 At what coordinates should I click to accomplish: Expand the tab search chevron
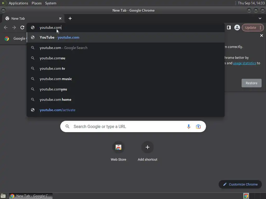(x=260, y=18)
